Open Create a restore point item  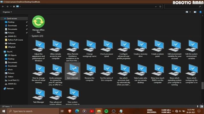coord(157,48)
